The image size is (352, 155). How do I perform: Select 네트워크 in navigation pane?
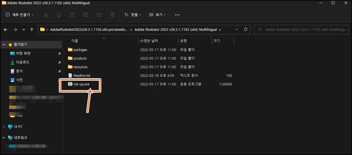[21, 138]
